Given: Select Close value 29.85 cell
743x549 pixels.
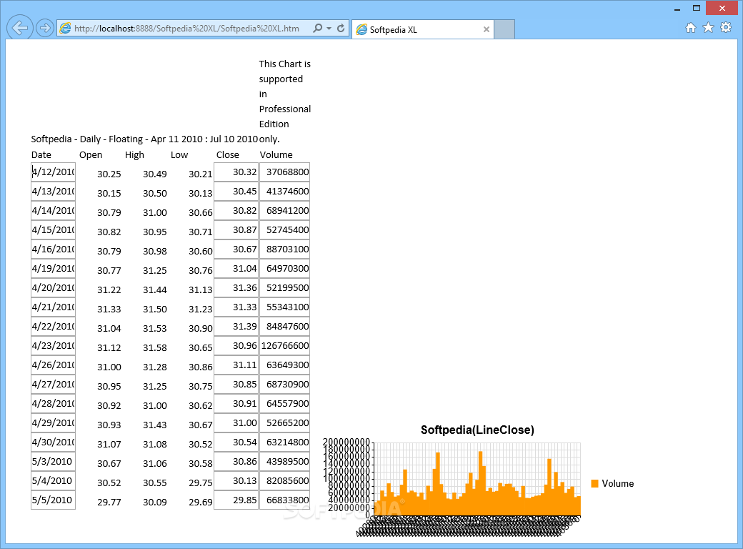Looking at the screenshot, I should [236, 500].
